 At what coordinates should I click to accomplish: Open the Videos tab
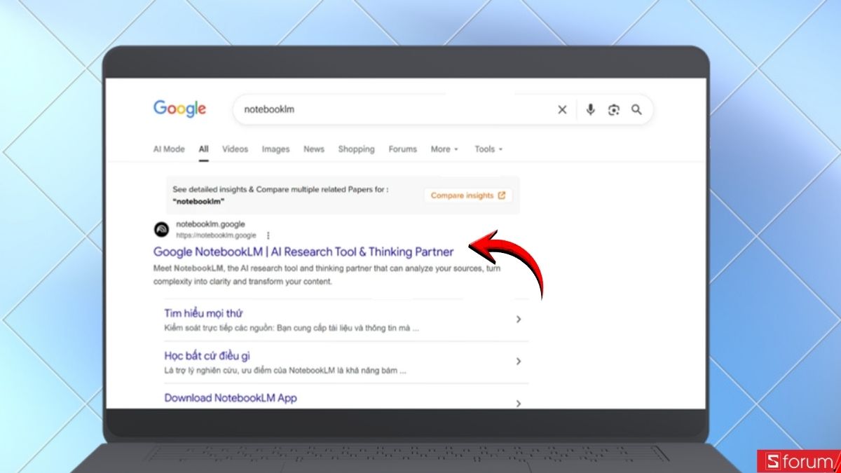[x=235, y=149]
